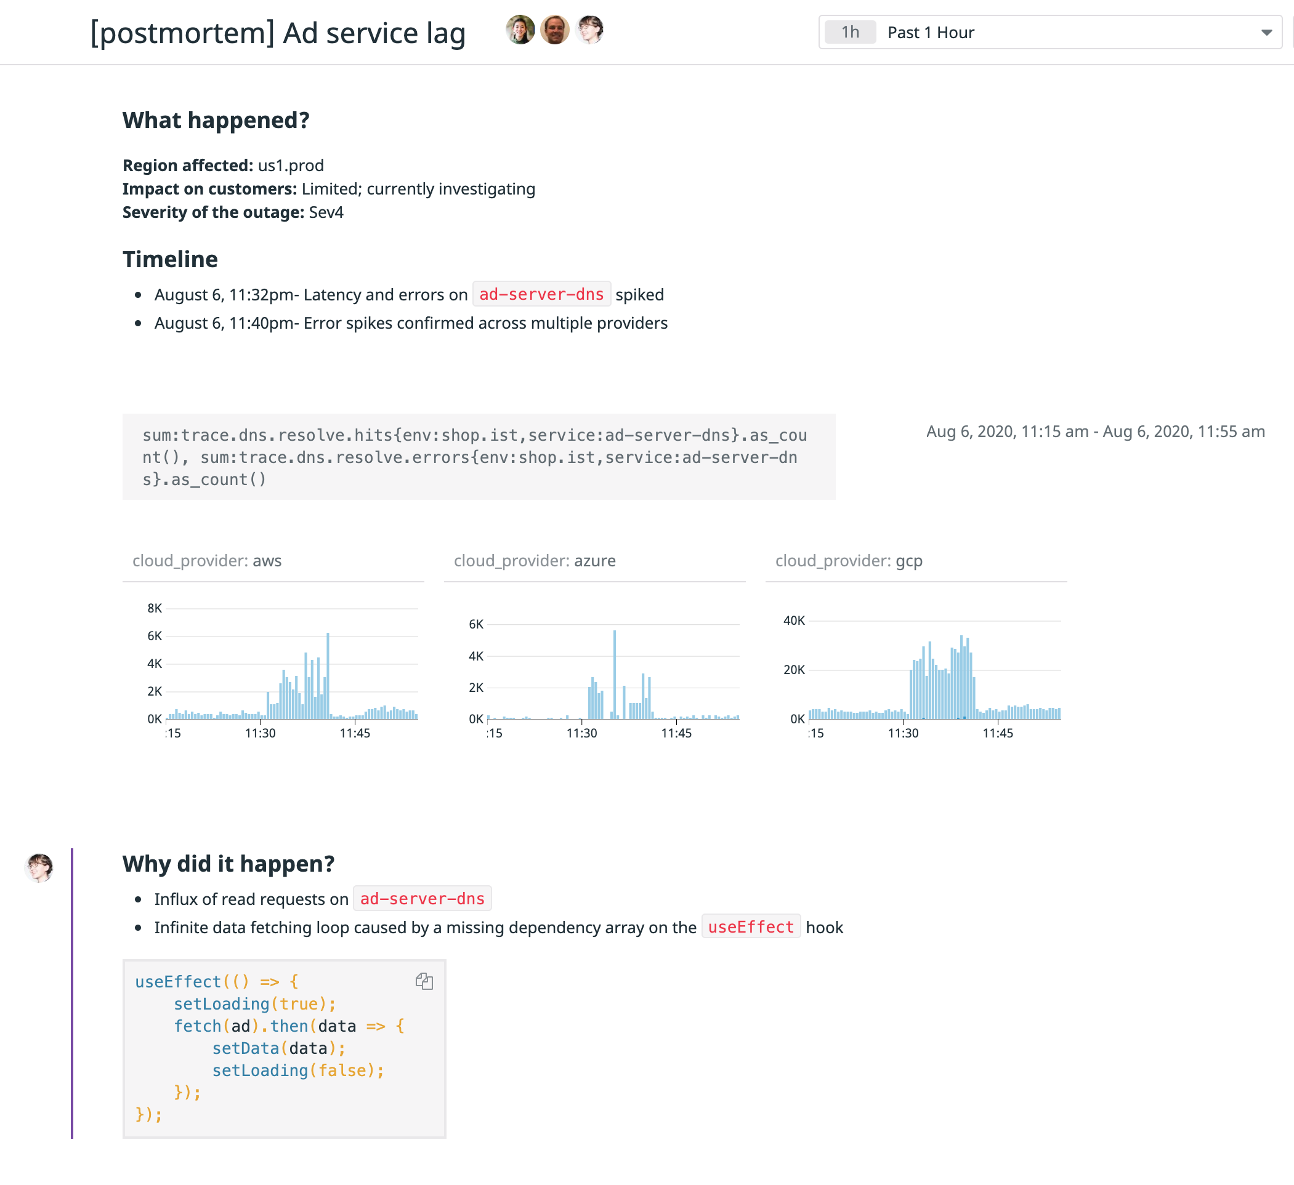1294x1185 pixels.
Task: Click the tallest spike in azure graph
Action: coord(614,673)
